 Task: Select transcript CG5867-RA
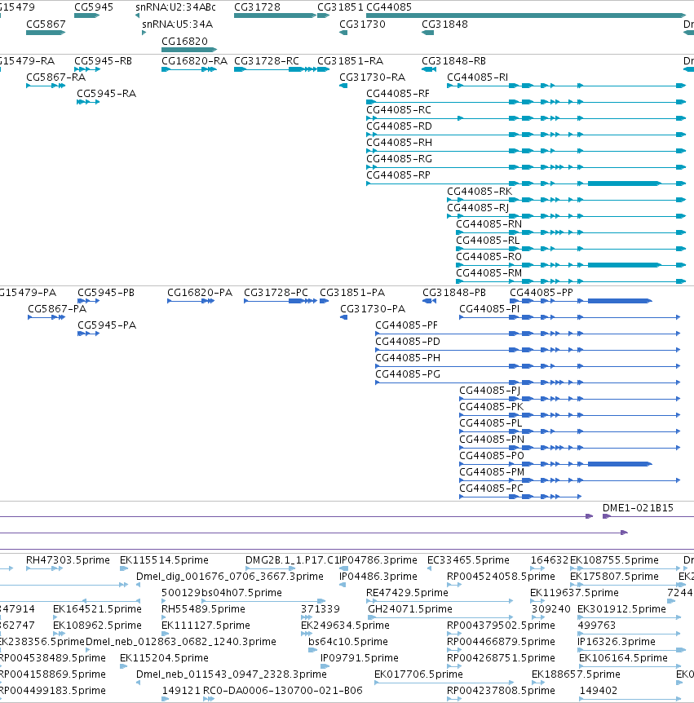pyautogui.click(x=46, y=85)
